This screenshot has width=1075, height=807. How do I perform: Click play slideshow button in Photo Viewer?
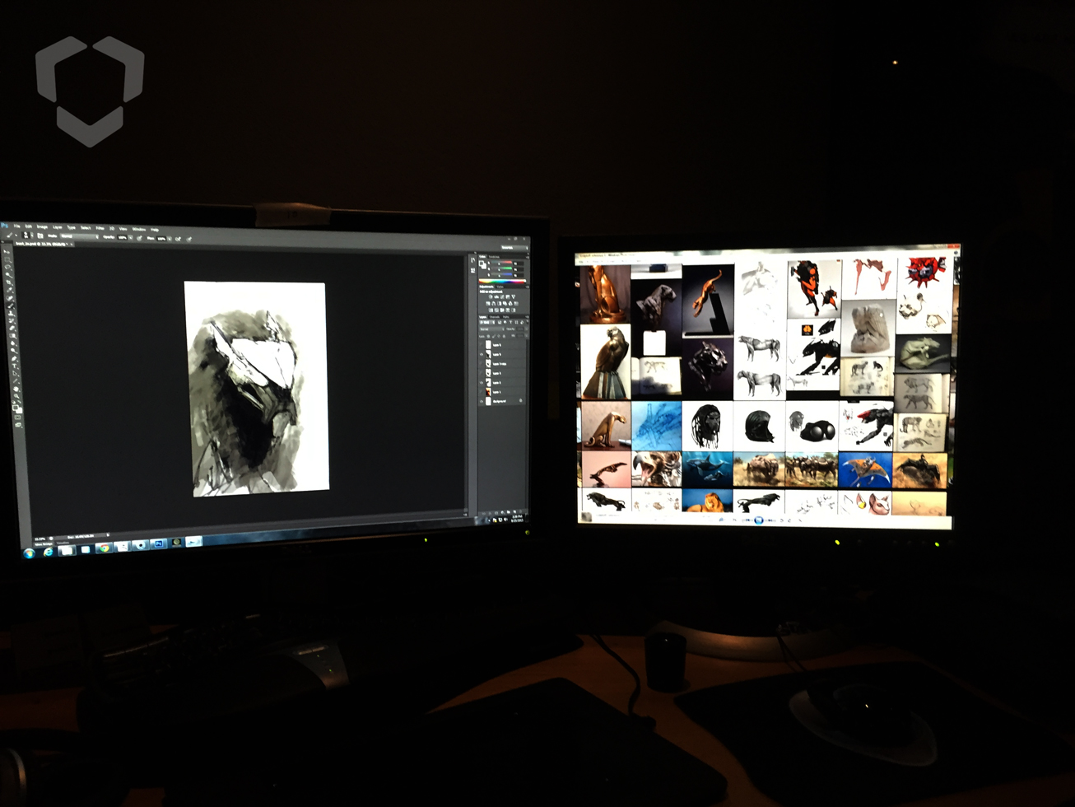(x=759, y=520)
